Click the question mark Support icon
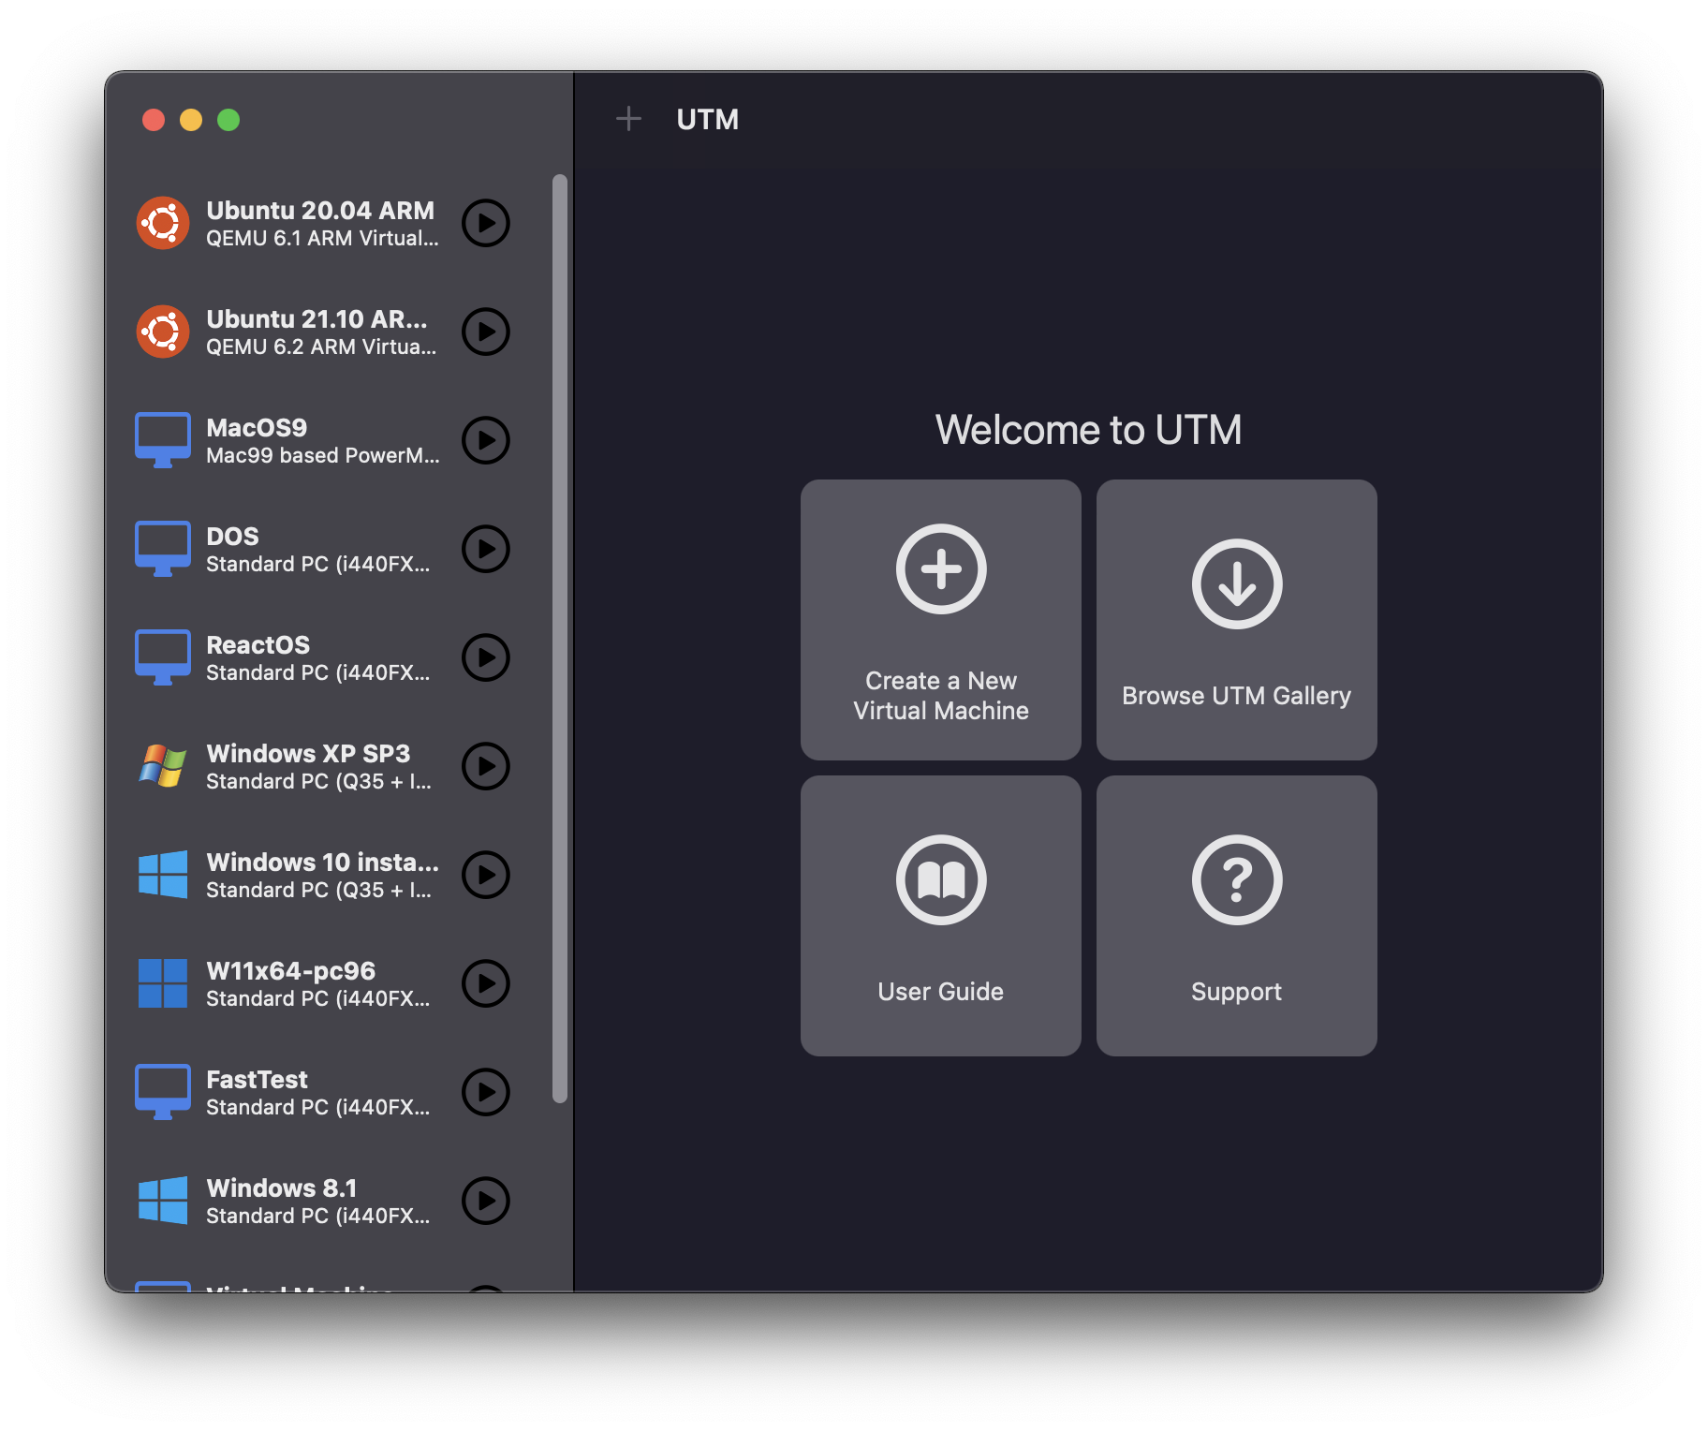 (1237, 879)
